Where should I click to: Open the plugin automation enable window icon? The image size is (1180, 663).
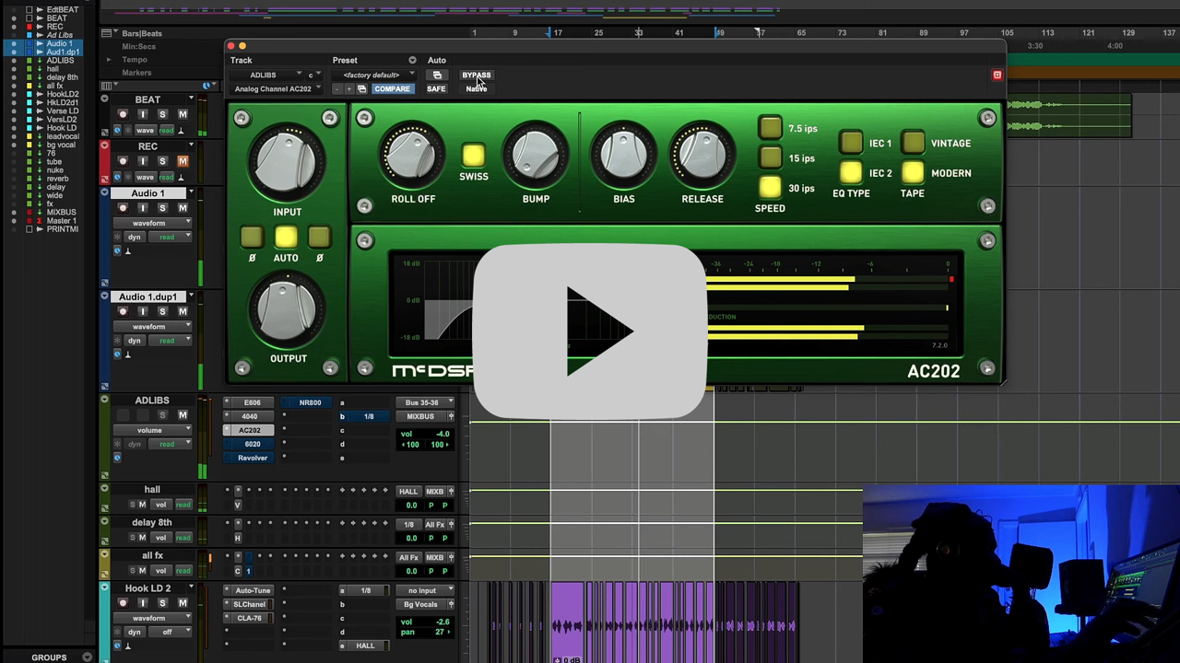pyautogui.click(x=437, y=75)
